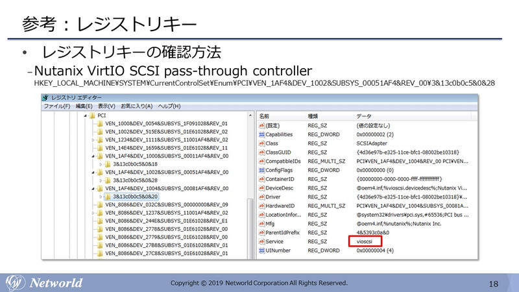This screenshot has width=519, height=292.
Task: Select the VEN_1AF4&DEV_1004&SUBSYS_00081AF4 key label
Action: coord(167,188)
